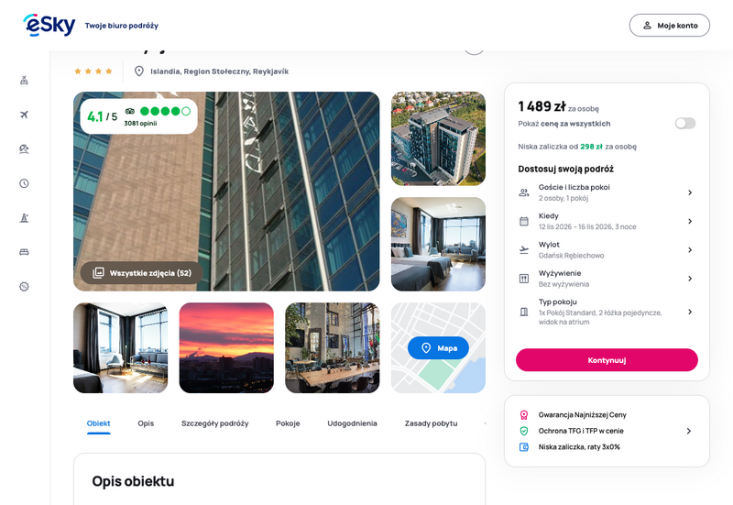The height and width of the screenshot is (505, 733).
Task: Click the Dostosuj swoją podróż heading
Action: point(565,169)
